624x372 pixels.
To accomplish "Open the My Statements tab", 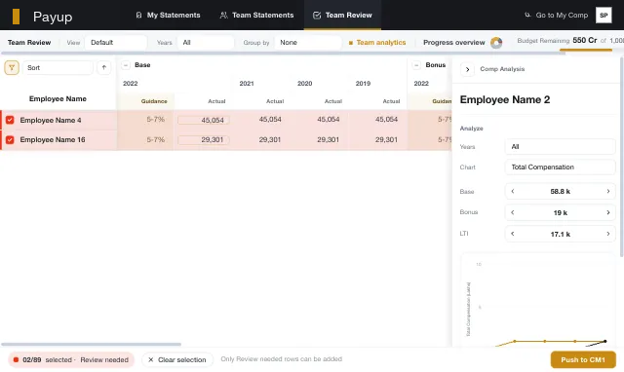I will [168, 16].
